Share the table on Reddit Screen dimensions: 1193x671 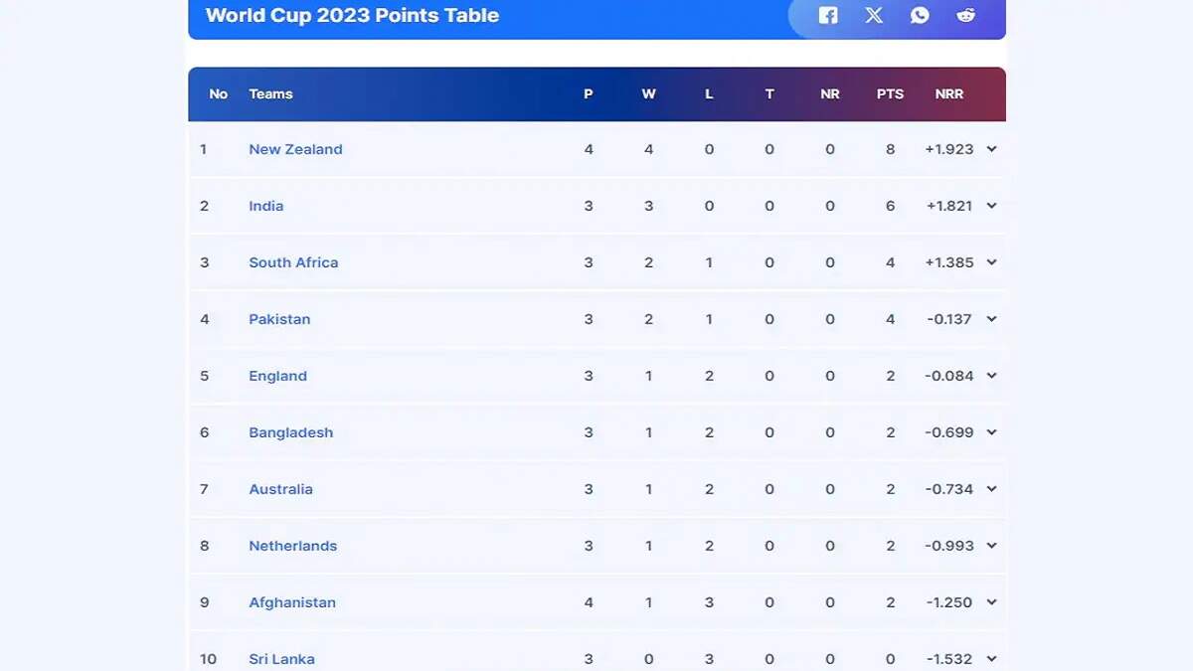click(x=965, y=15)
